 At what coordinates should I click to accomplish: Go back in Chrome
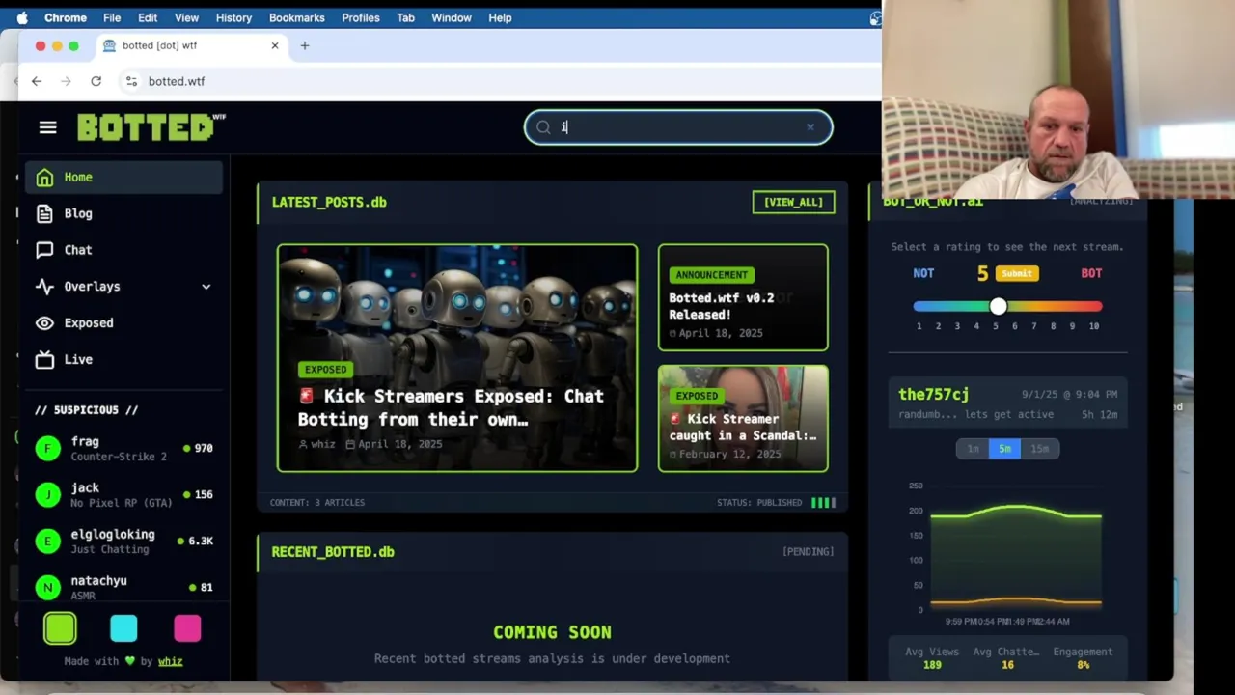click(37, 81)
